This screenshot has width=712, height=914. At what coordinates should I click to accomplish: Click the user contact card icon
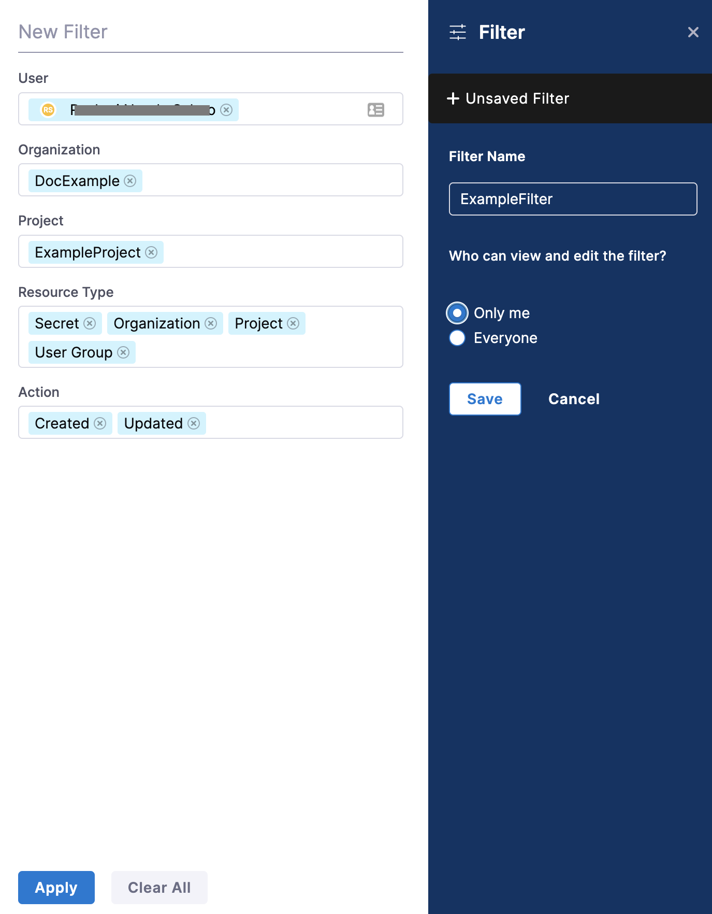coord(375,110)
